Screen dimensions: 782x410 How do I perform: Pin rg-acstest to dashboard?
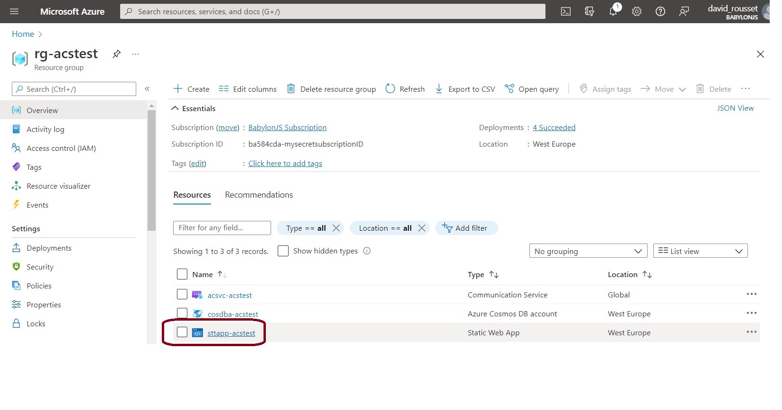point(116,54)
